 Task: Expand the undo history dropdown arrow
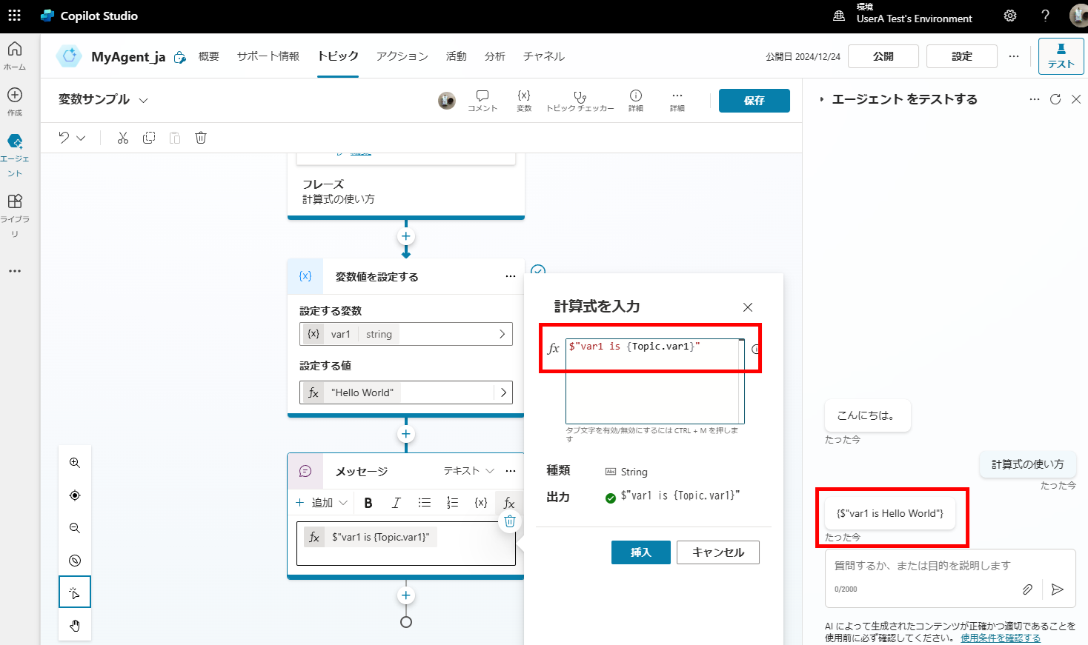[82, 138]
